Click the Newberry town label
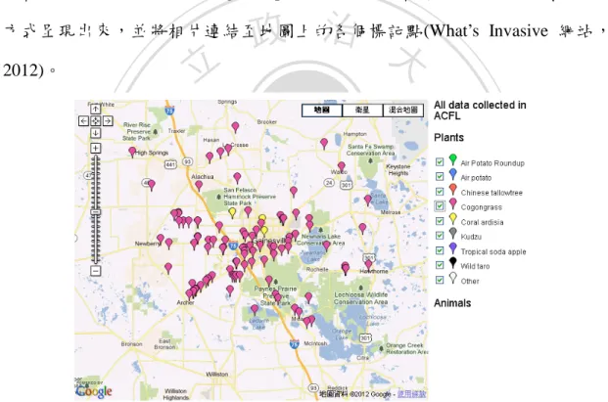 pyautogui.click(x=148, y=244)
